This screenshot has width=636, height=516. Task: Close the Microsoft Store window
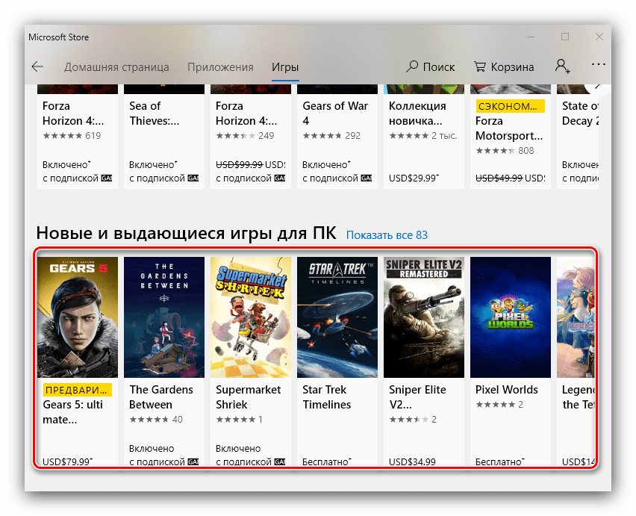pos(599,37)
